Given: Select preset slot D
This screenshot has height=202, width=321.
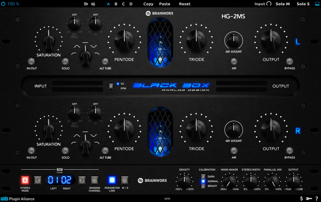Looking at the screenshot, I should pyautogui.click(x=131, y=4).
